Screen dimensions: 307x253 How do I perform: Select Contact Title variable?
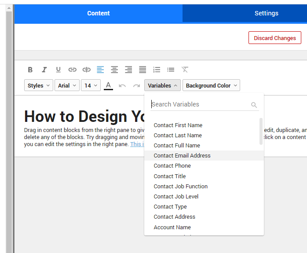[204, 176]
